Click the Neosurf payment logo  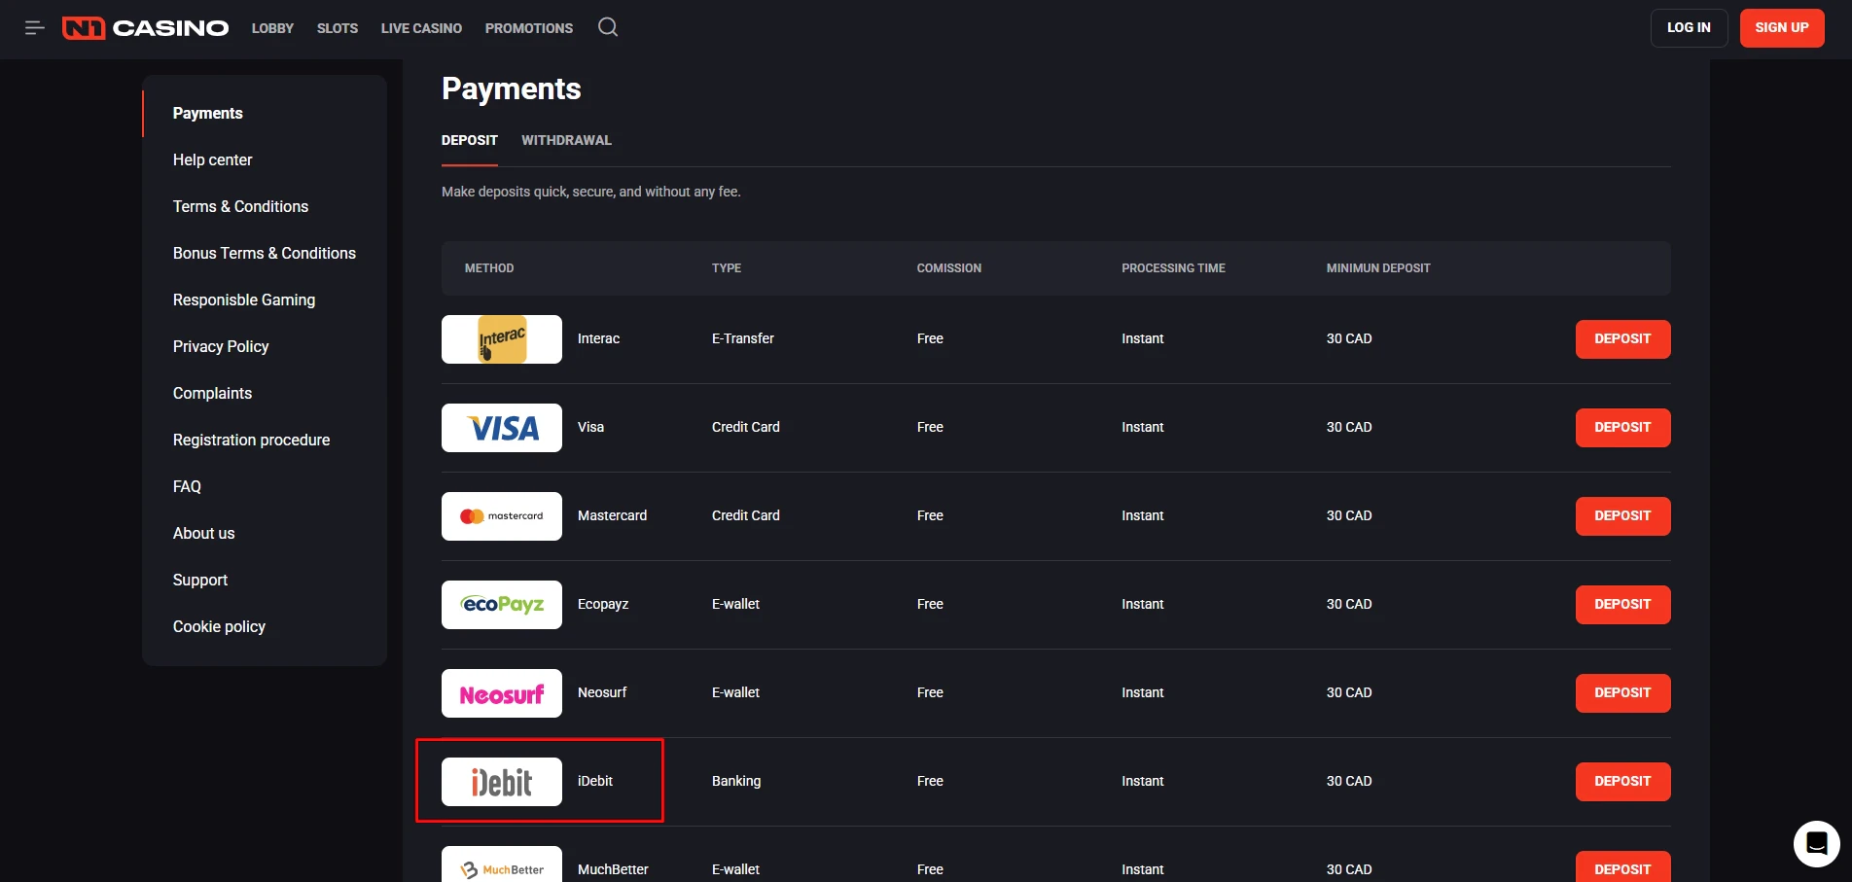tap(502, 693)
